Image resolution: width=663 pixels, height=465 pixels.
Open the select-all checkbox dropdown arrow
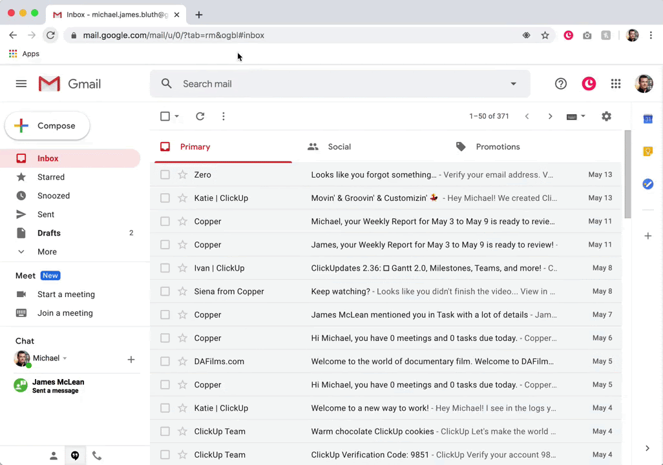177,117
